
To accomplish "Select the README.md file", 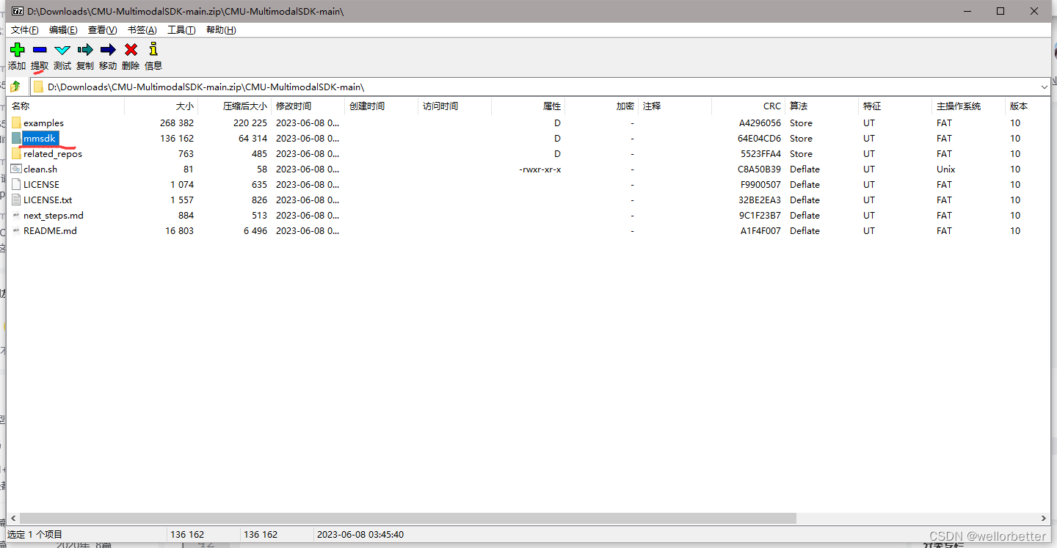I will click(x=51, y=230).
